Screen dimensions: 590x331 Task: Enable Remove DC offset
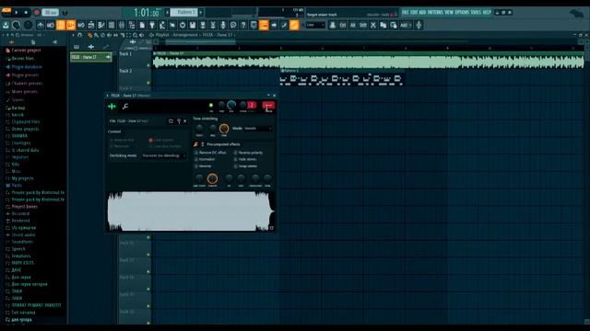[x=210, y=153]
